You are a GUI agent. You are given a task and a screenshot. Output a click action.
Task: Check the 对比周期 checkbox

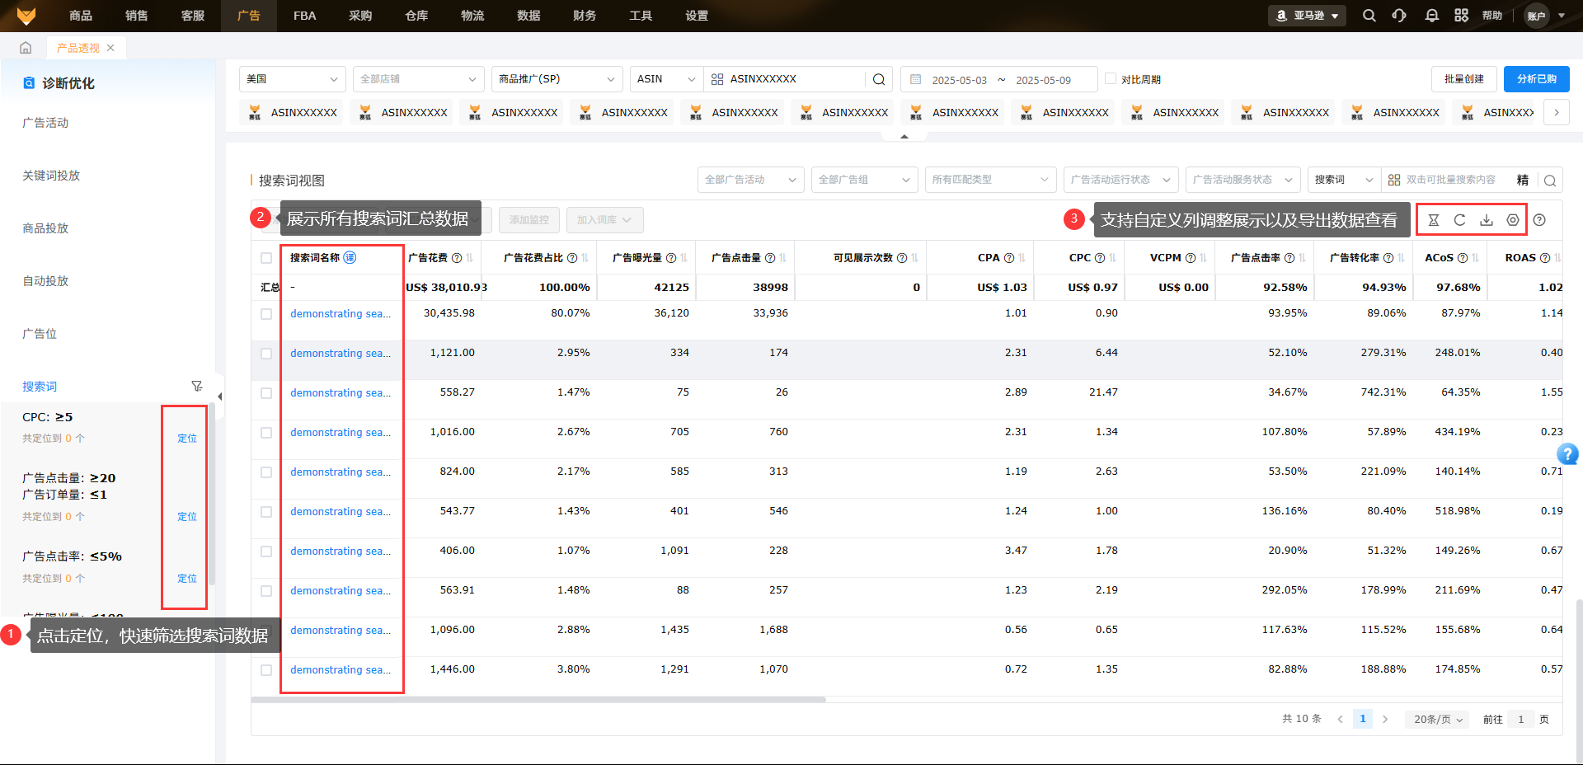(1111, 79)
